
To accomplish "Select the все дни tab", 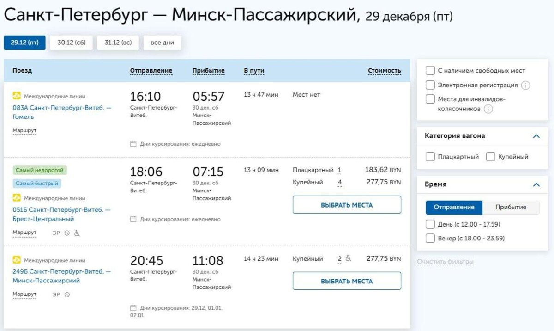I will (162, 43).
